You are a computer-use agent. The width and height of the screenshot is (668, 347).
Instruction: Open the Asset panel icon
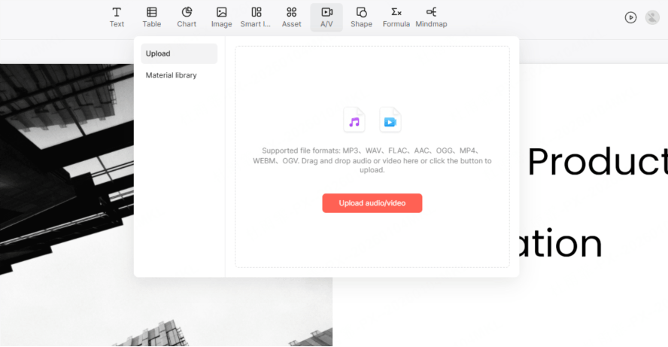[x=291, y=17]
